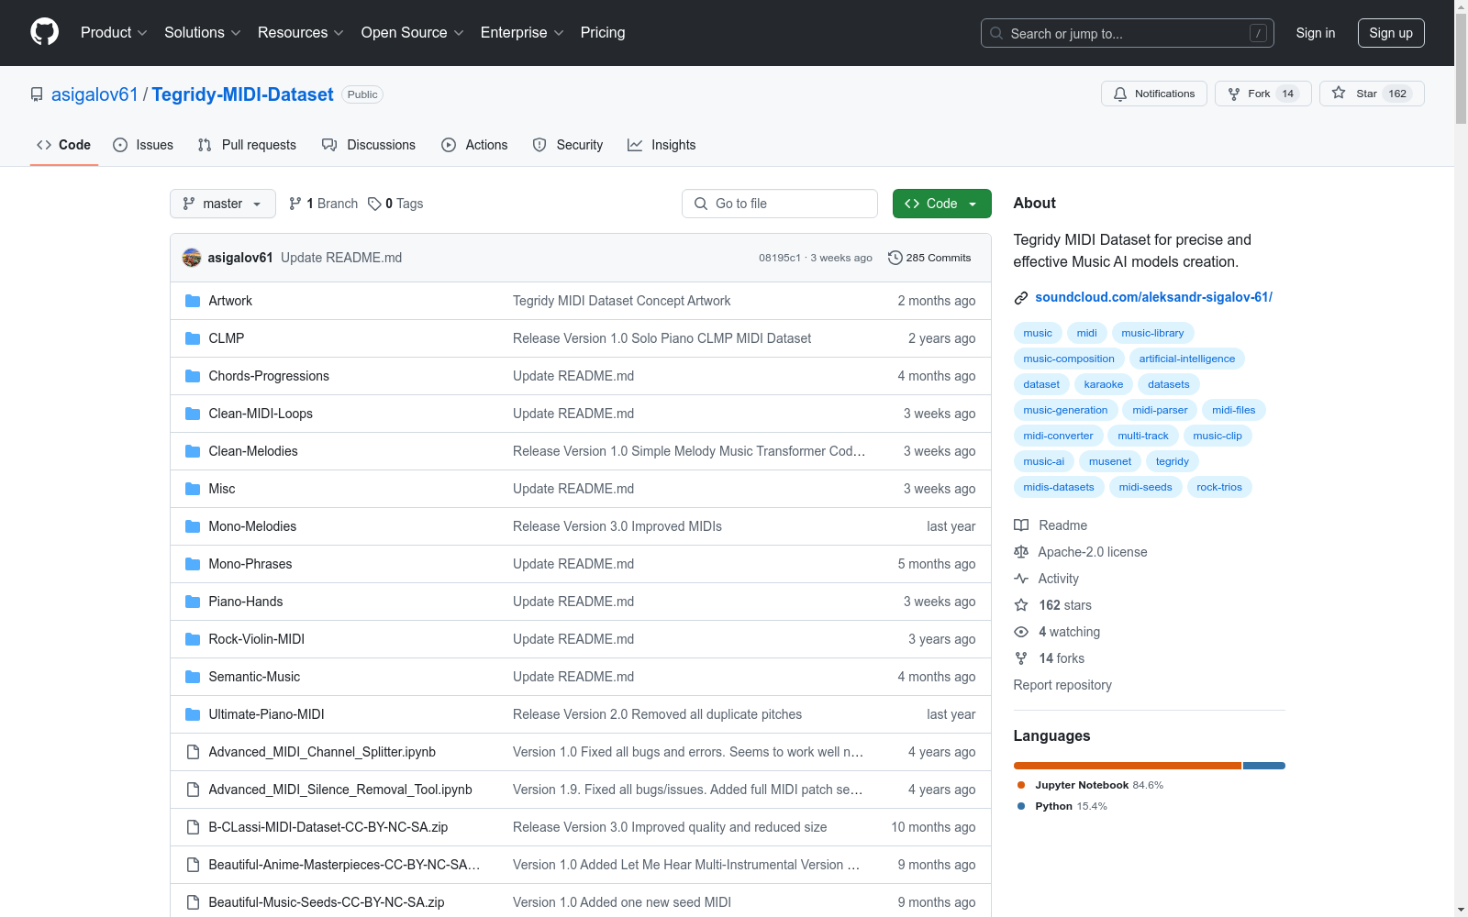The width and height of the screenshot is (1468, 917).
Task: Open the soundcloud.com/aleksandr-sigalov-61 link
Action: point(1153,297)
